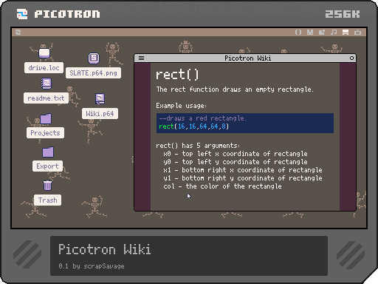Select the desktop workspace icon
This screenshot has width=378, height=284.
click(x=346, y=33)
